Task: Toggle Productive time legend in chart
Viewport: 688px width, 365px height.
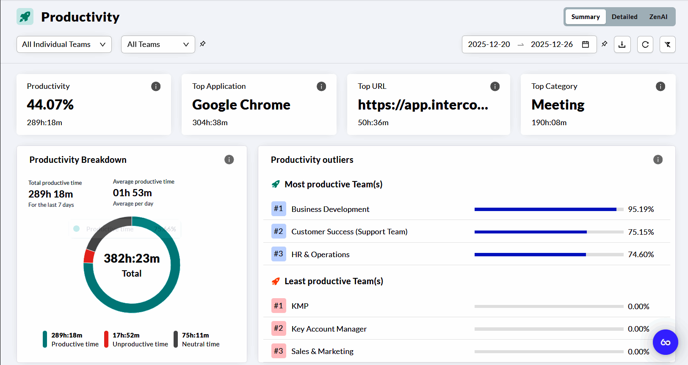Action: point(71,340)
